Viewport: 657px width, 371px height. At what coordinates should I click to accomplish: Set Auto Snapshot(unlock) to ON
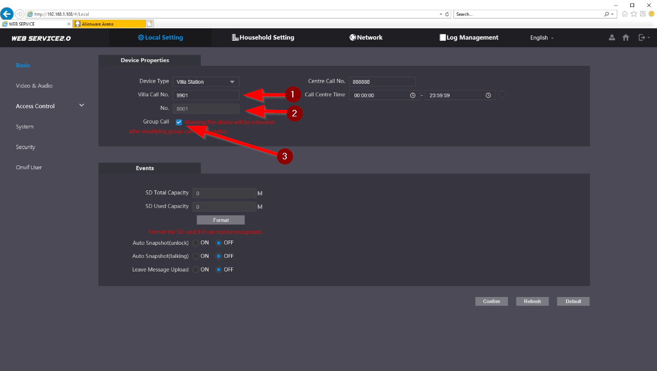click(196, 243)
